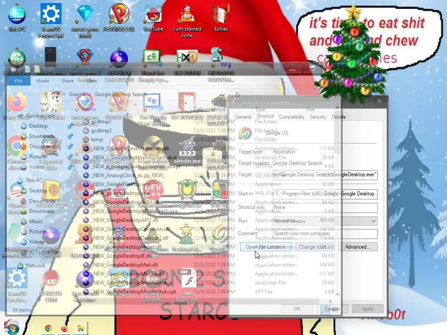Switch to the Shortcut tab in Properties

point(265,116)
